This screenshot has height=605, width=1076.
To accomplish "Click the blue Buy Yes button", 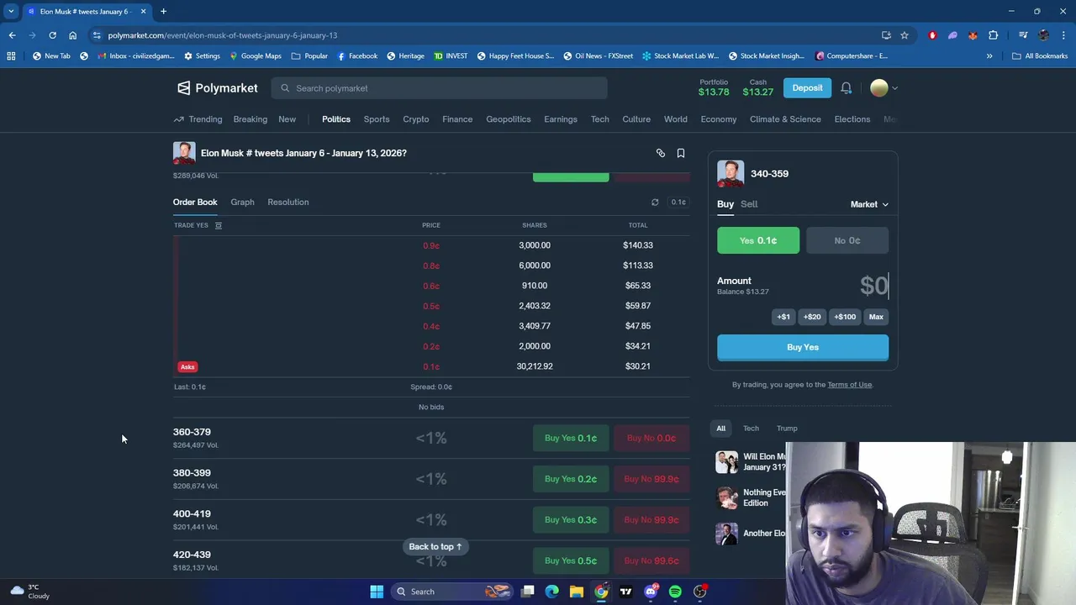I will pos(803,347).
